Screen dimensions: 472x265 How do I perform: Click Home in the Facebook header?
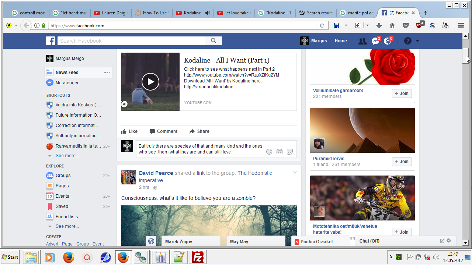tap(341, 41)
